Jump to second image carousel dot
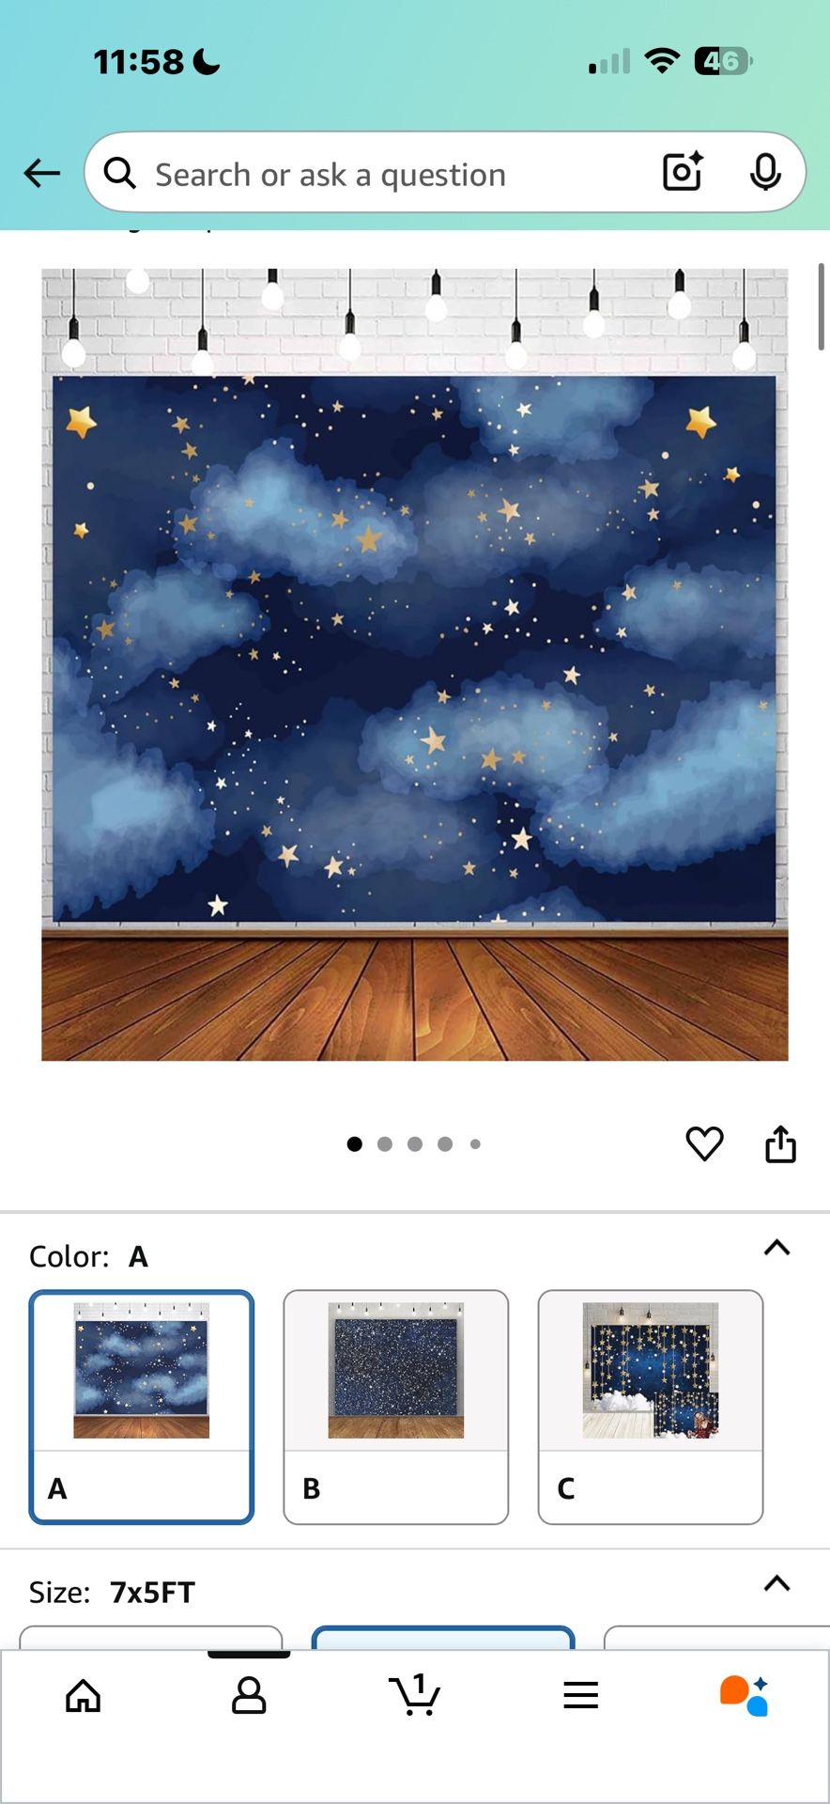This screenshot has width=830, height=1804. [x=385, y=1143]
